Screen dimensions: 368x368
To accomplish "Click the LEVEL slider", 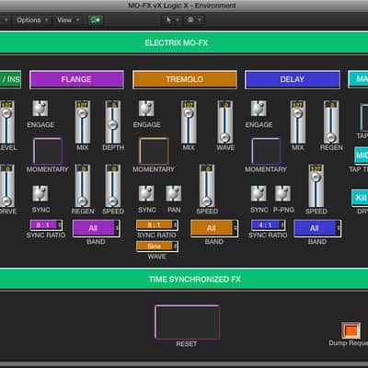I will (x=6, y=121).
